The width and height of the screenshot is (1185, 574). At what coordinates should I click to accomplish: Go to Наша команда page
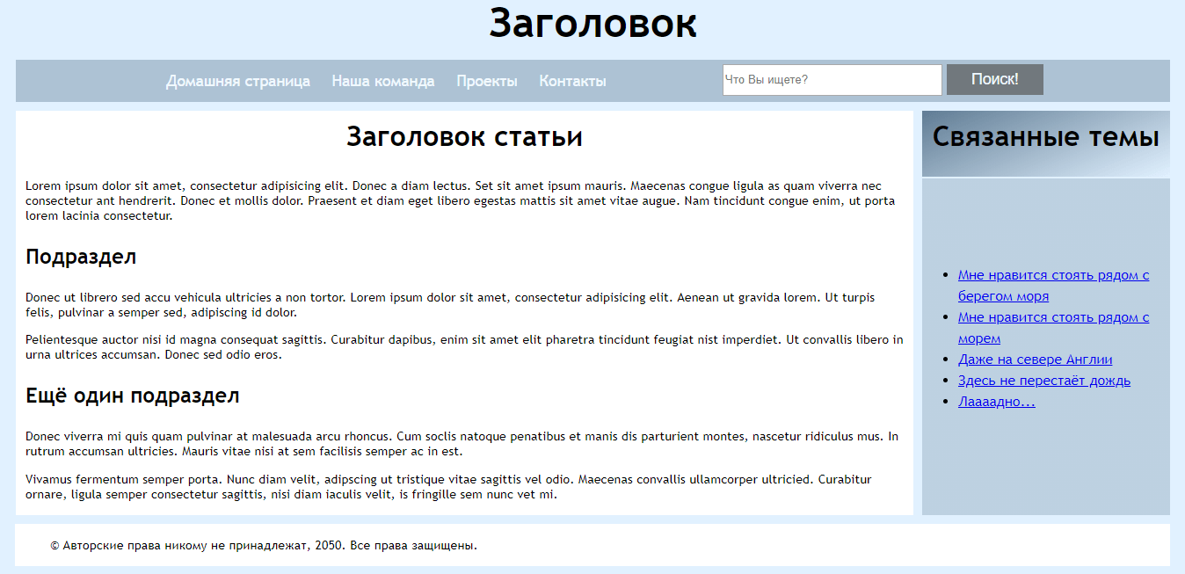(382, 81)
